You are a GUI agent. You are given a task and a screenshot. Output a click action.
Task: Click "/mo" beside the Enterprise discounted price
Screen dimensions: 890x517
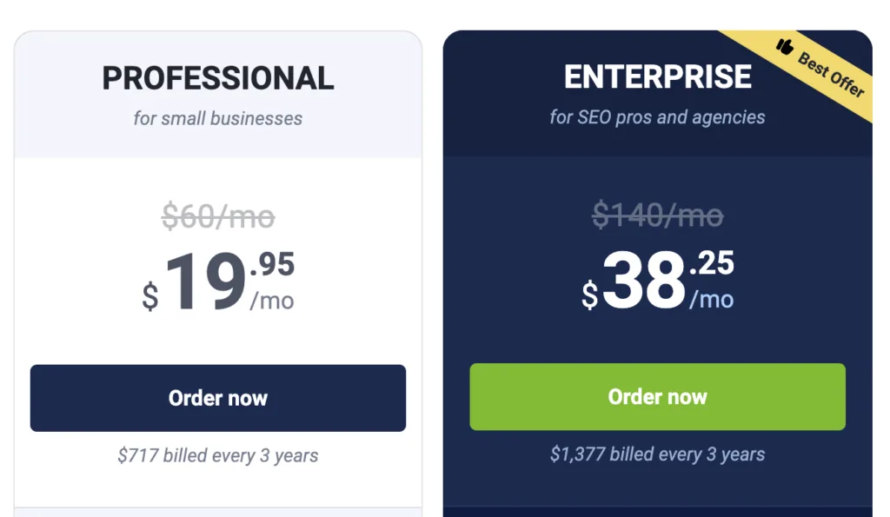pyautogui.click(x=712, y=300)
